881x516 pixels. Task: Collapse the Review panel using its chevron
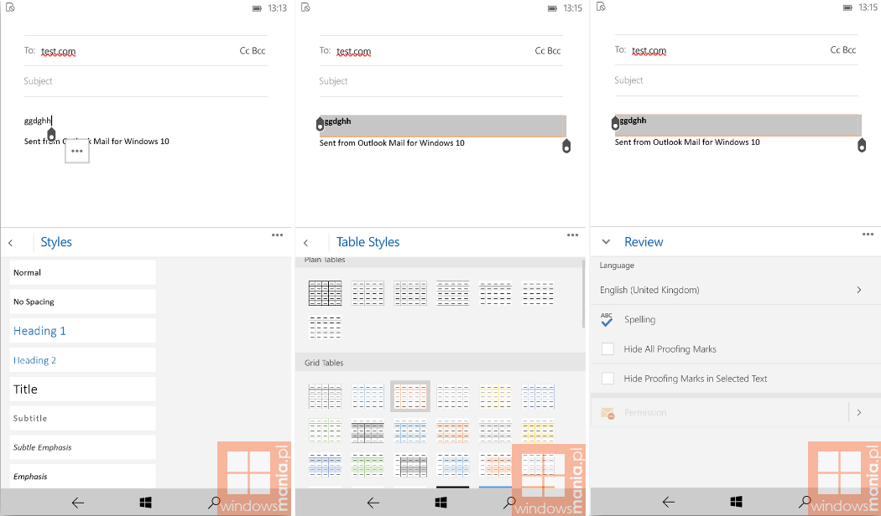point(607,242)
